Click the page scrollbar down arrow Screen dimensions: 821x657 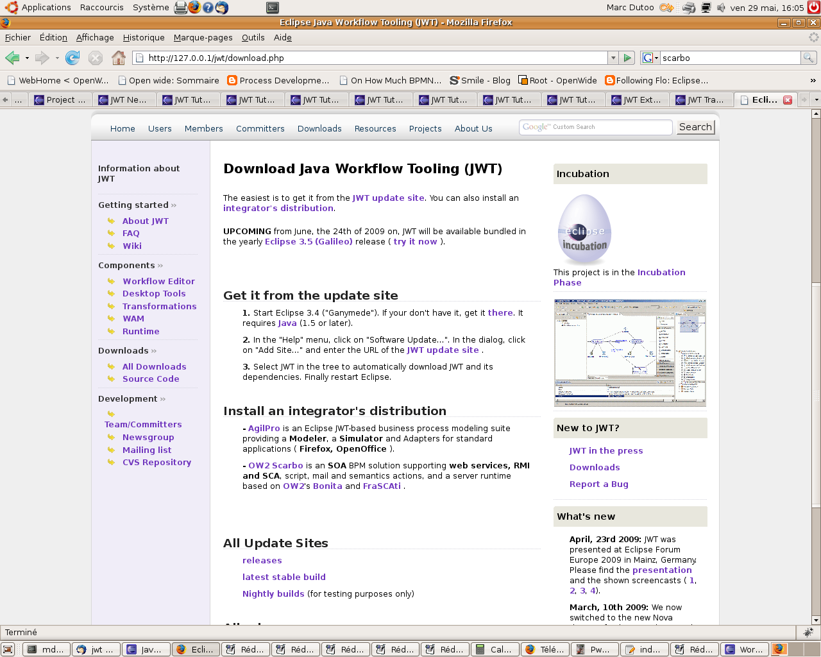(816, 620)
